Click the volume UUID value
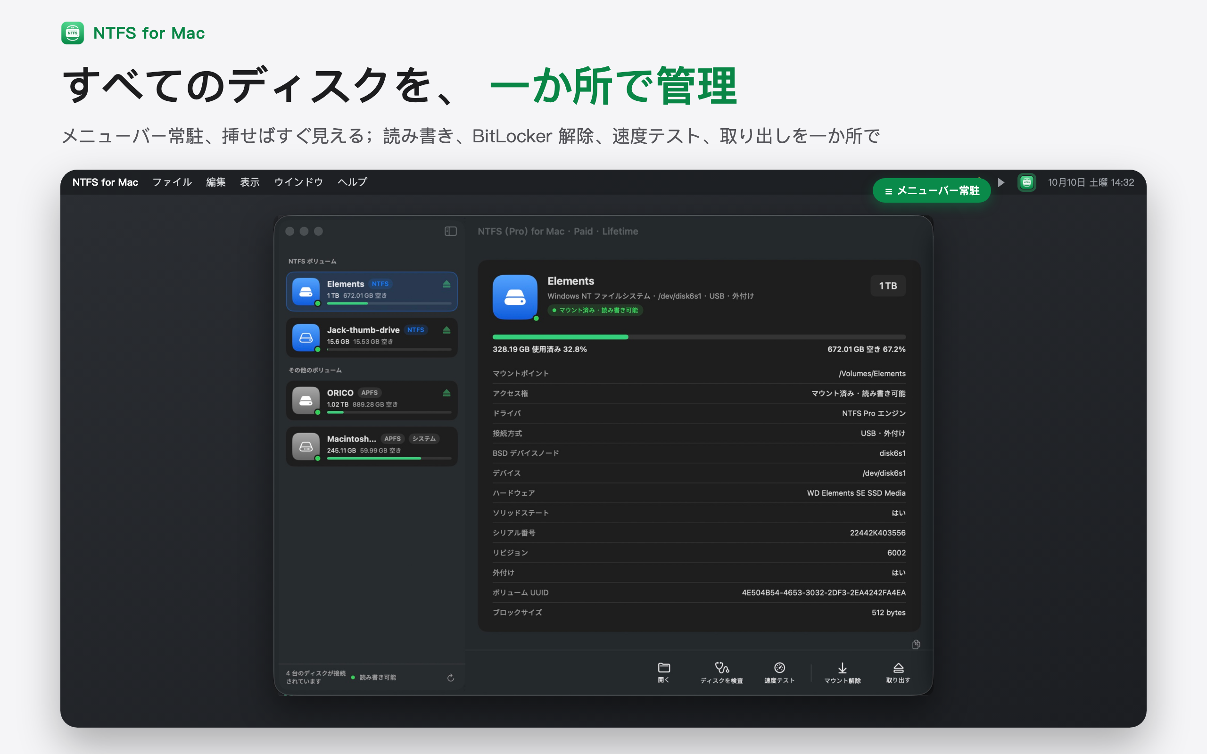The height and width of the screenshot is (754, 1207). click(824, 592)
